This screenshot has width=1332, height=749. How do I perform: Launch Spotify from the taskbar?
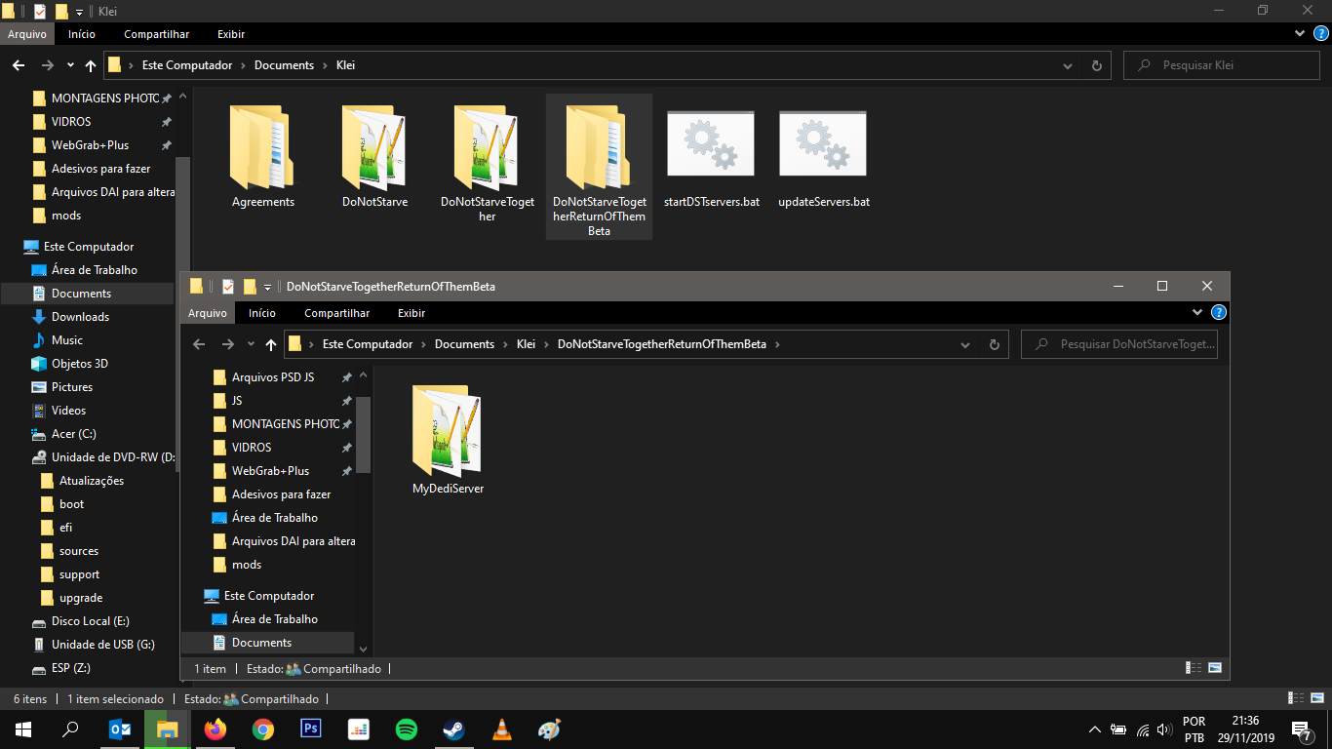tap(407, 729)
